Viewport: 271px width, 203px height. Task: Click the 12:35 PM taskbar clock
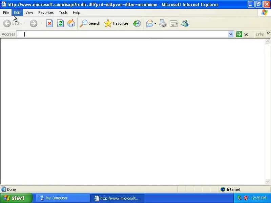[258, 198]
